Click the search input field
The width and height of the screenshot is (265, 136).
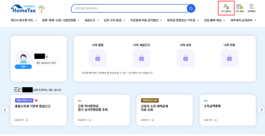[x=130, y=8]
